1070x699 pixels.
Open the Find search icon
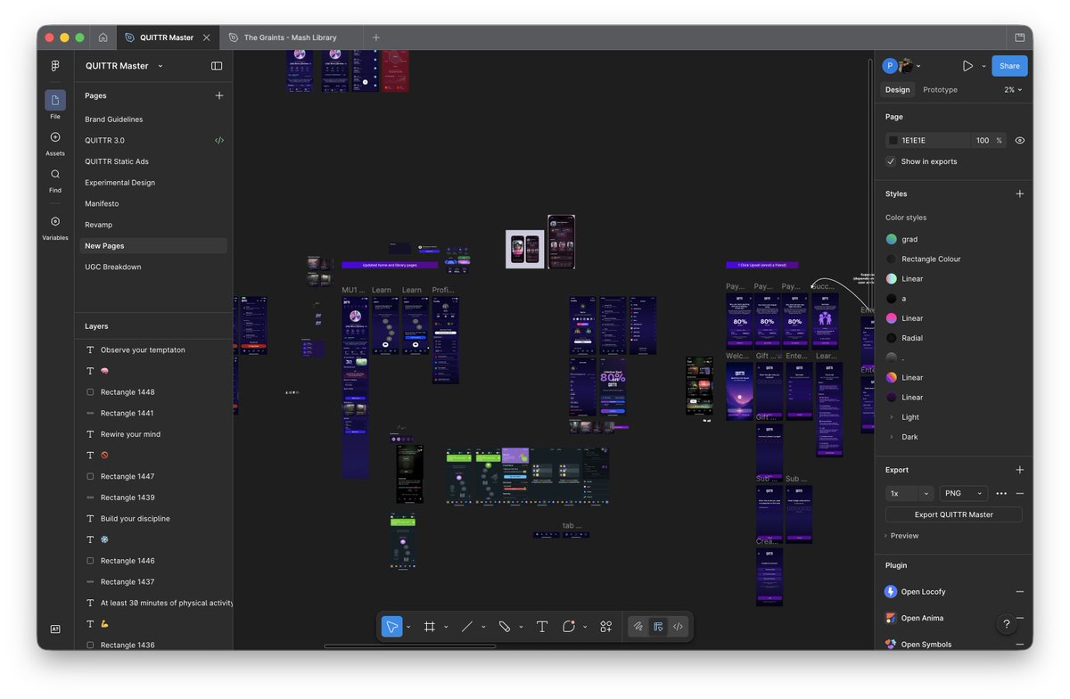click(x=55, y=175)
